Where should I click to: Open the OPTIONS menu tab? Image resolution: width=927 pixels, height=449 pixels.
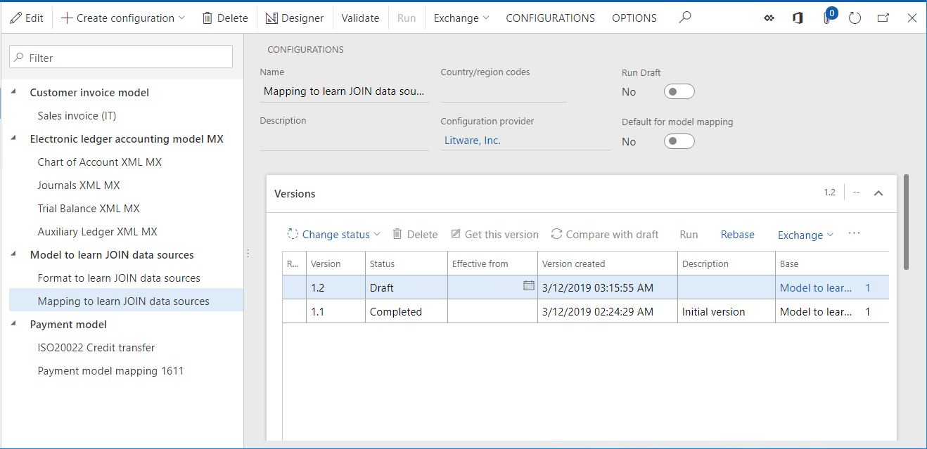[634, 18]
